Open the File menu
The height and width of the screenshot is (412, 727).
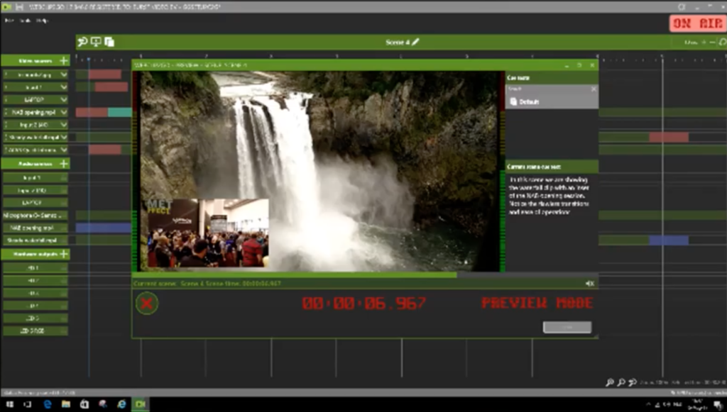pos(9,21)
